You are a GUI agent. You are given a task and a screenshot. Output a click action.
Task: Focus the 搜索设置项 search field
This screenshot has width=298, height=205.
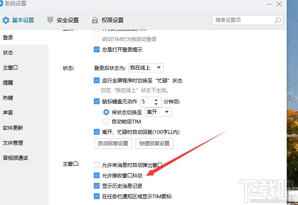[248, 20]
